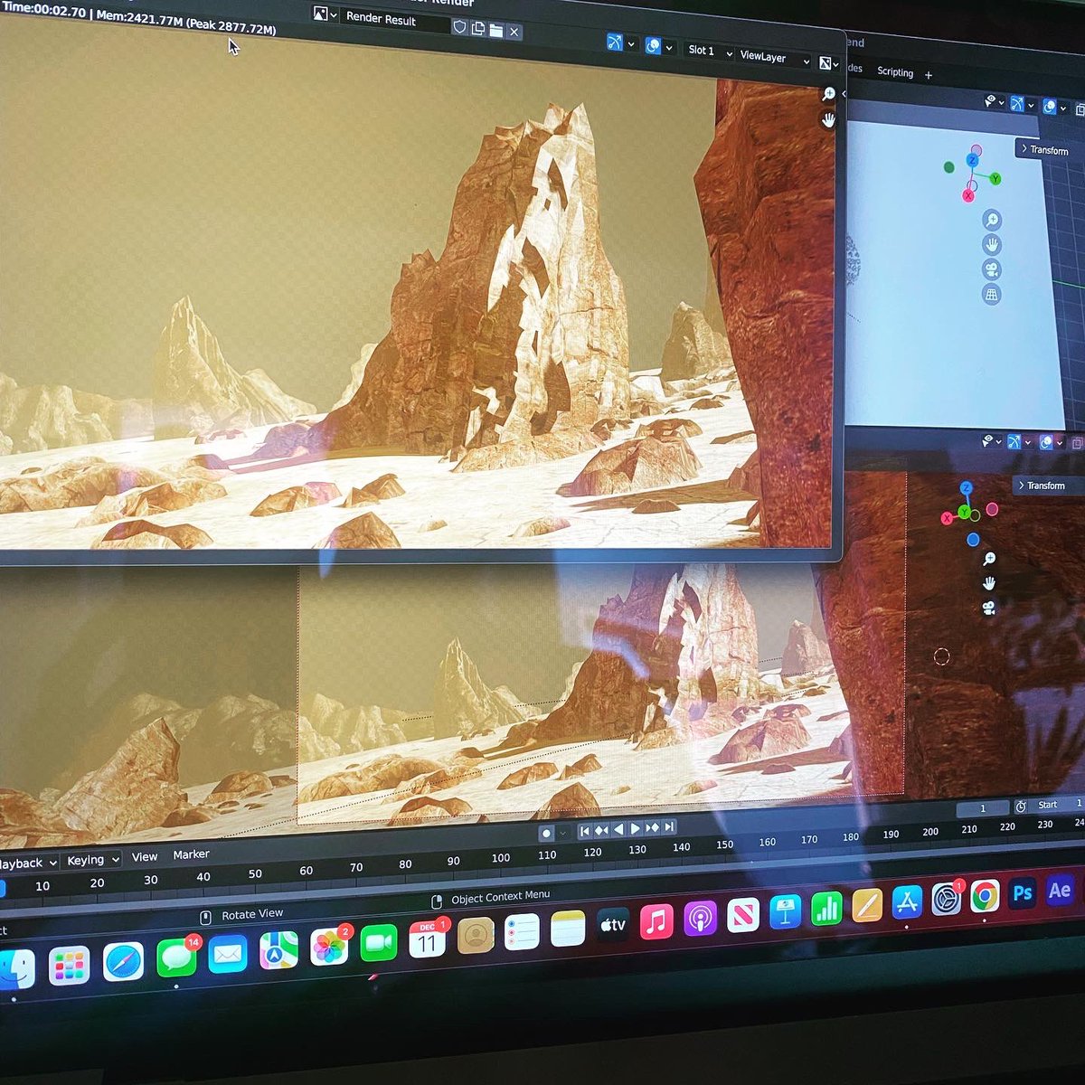Toggle overlays in lower 3D viewport

(1046, 442)
